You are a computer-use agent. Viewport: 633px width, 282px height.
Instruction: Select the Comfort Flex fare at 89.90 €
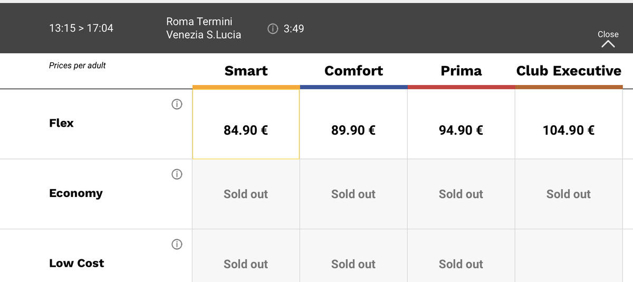[353, 124]
